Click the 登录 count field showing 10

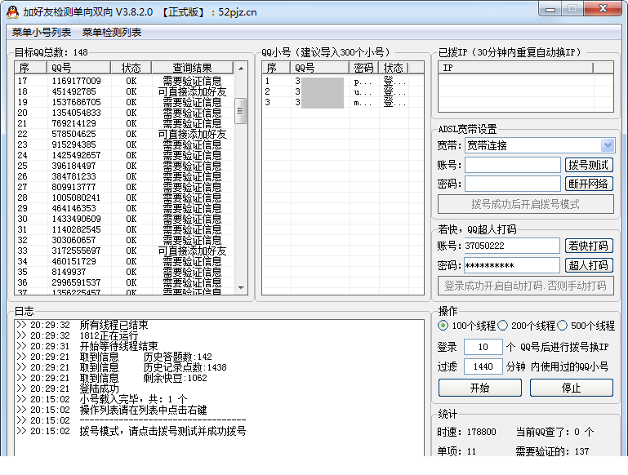point(483,347)
